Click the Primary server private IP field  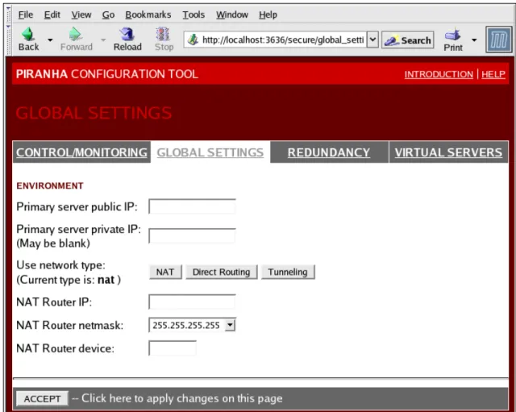tap(192, 235)
